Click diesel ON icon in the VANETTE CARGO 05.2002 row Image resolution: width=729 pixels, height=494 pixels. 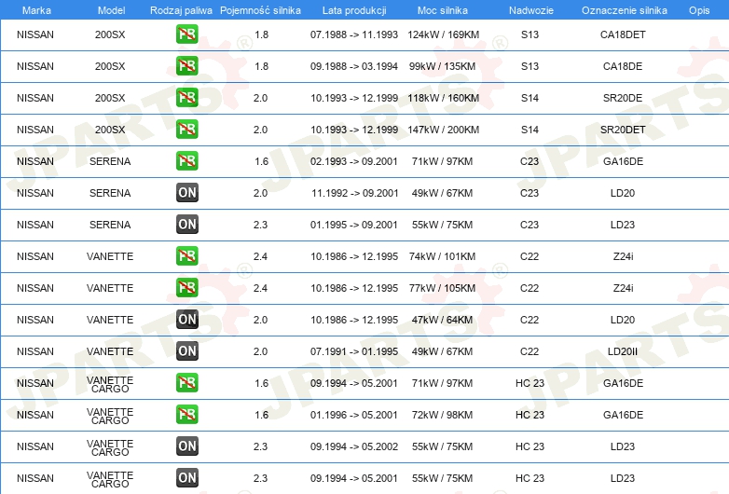click(186, 446)
